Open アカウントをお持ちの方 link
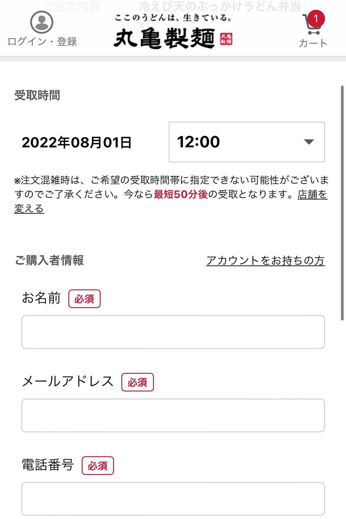 point(265,261)
